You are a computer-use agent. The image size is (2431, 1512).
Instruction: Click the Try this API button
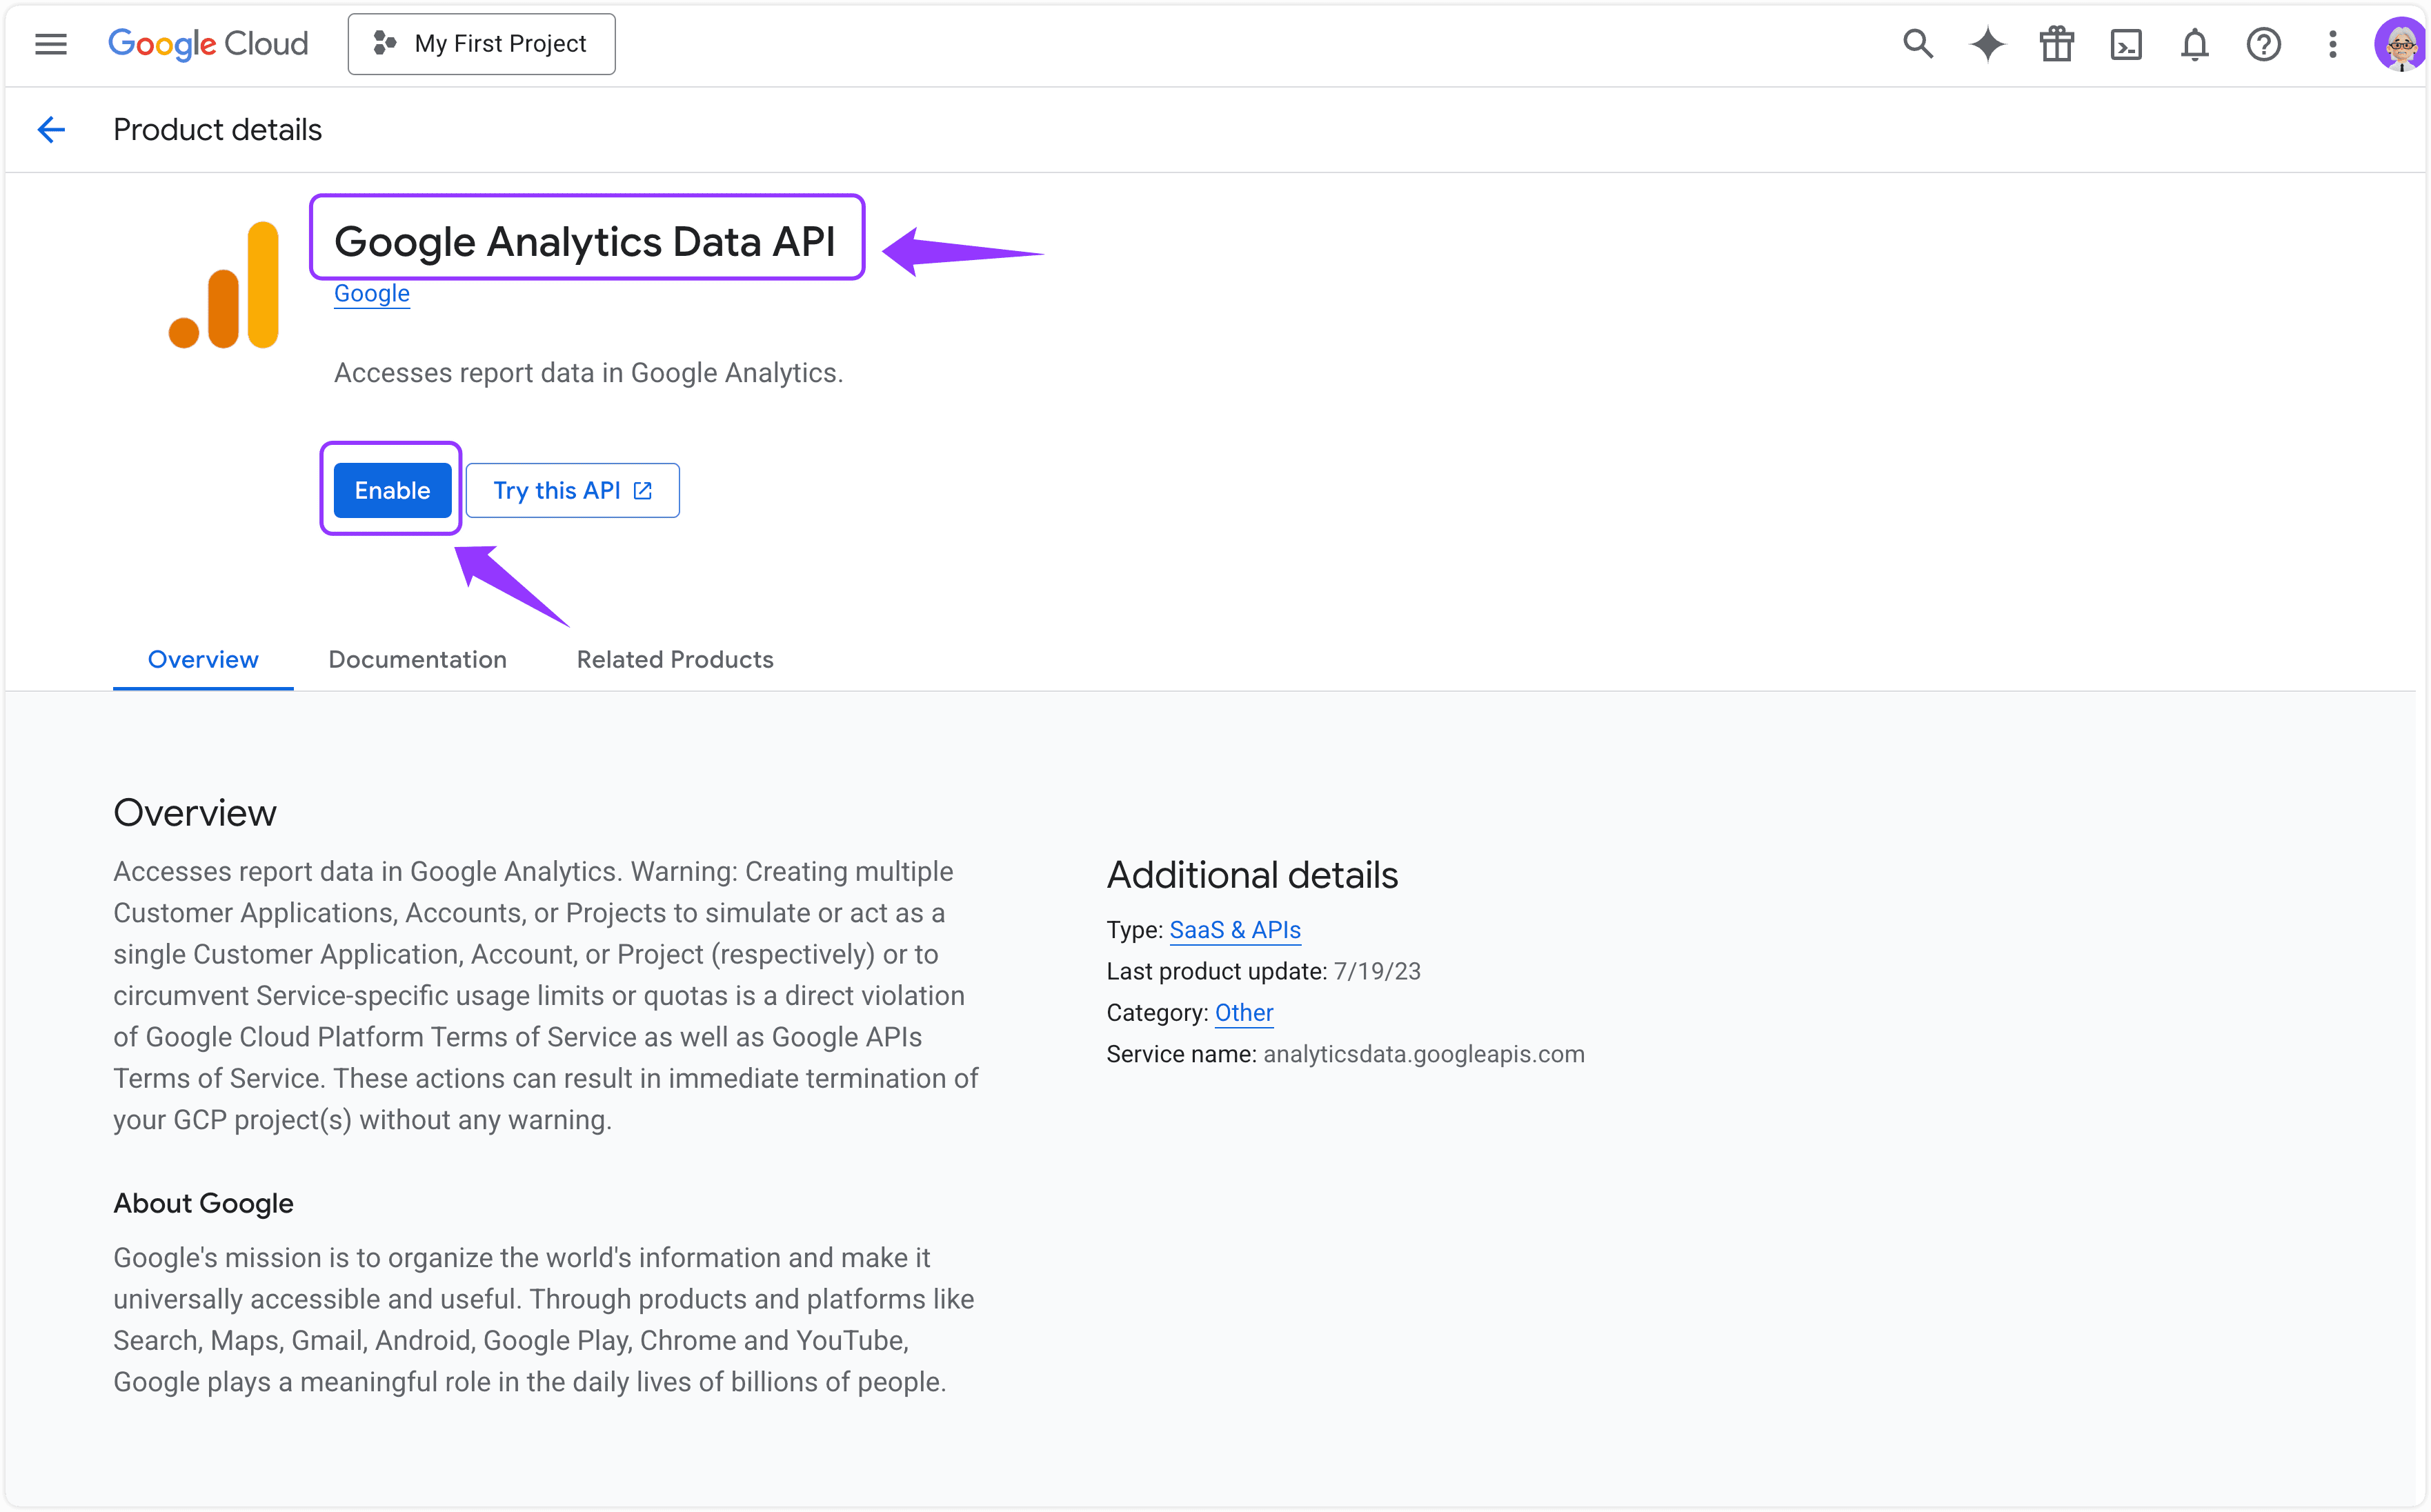(572, 490)
